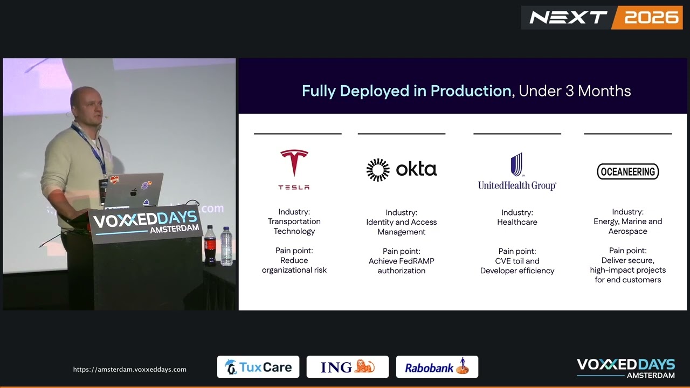Image resolution: width=690 pixels, height=388 pixels.
Task: Click the slide title 'Fully Deployed in Production'
Action: pos(406,91)
